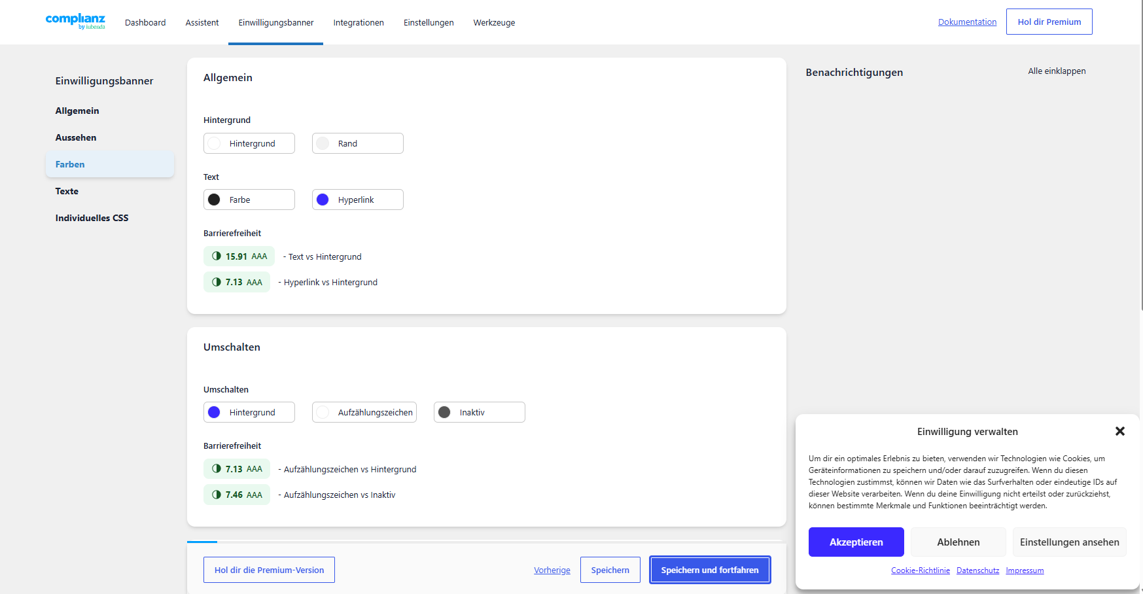Open the Werkzeuge tab

(x=494, y=22)
